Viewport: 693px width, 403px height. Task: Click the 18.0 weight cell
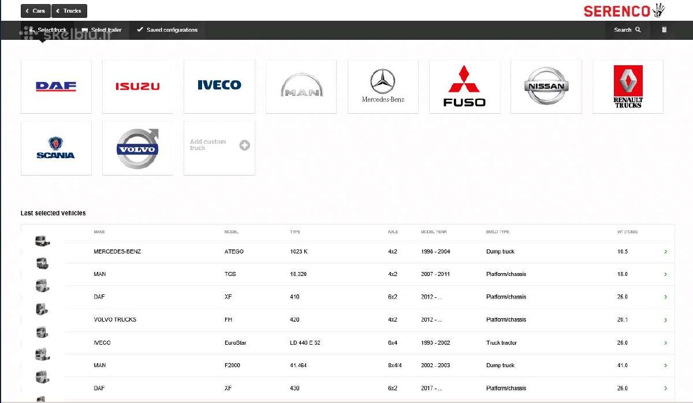click(x=622, y=274)
